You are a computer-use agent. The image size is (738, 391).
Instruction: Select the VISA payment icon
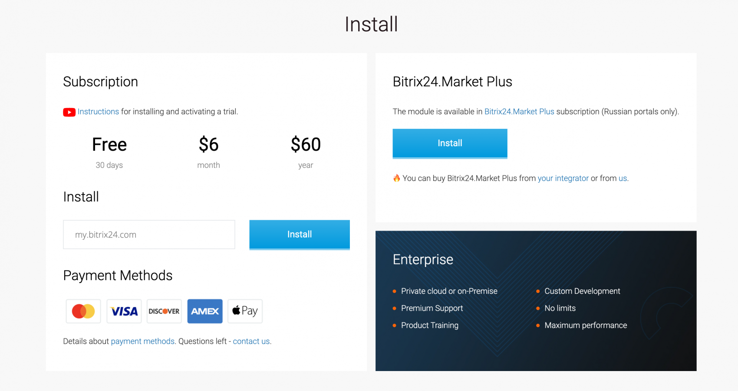[x=124, y=311]
